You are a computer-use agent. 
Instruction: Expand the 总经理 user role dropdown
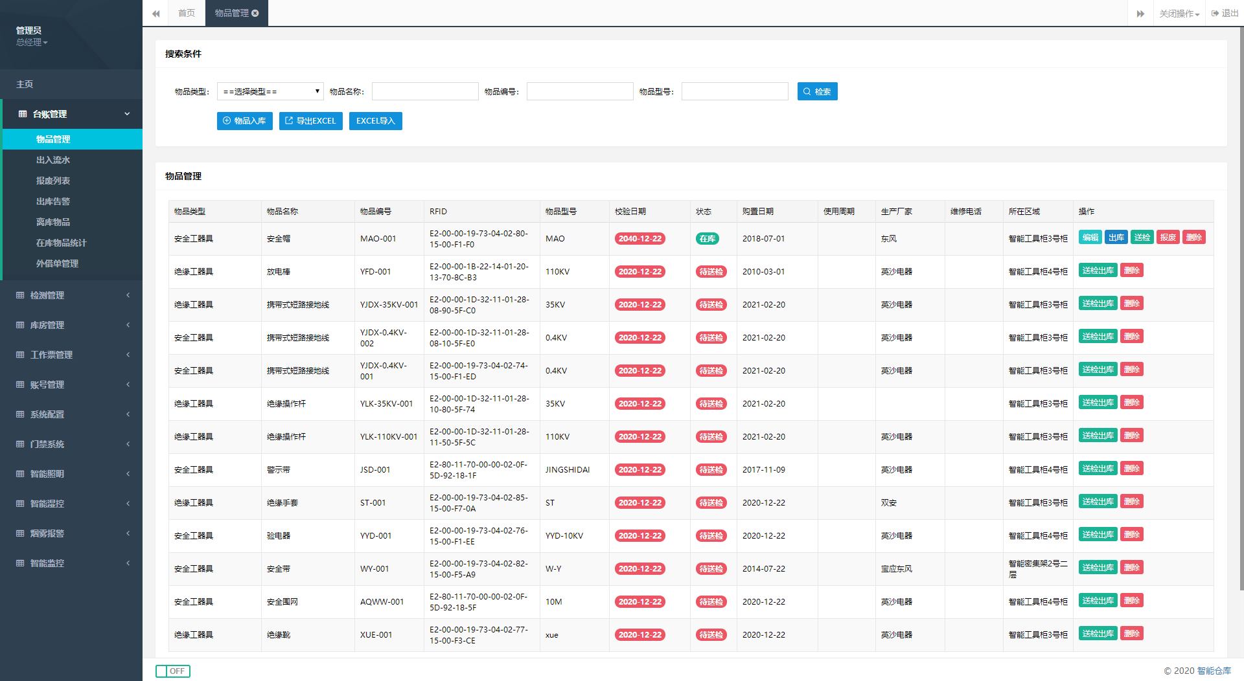click(32, 43)
